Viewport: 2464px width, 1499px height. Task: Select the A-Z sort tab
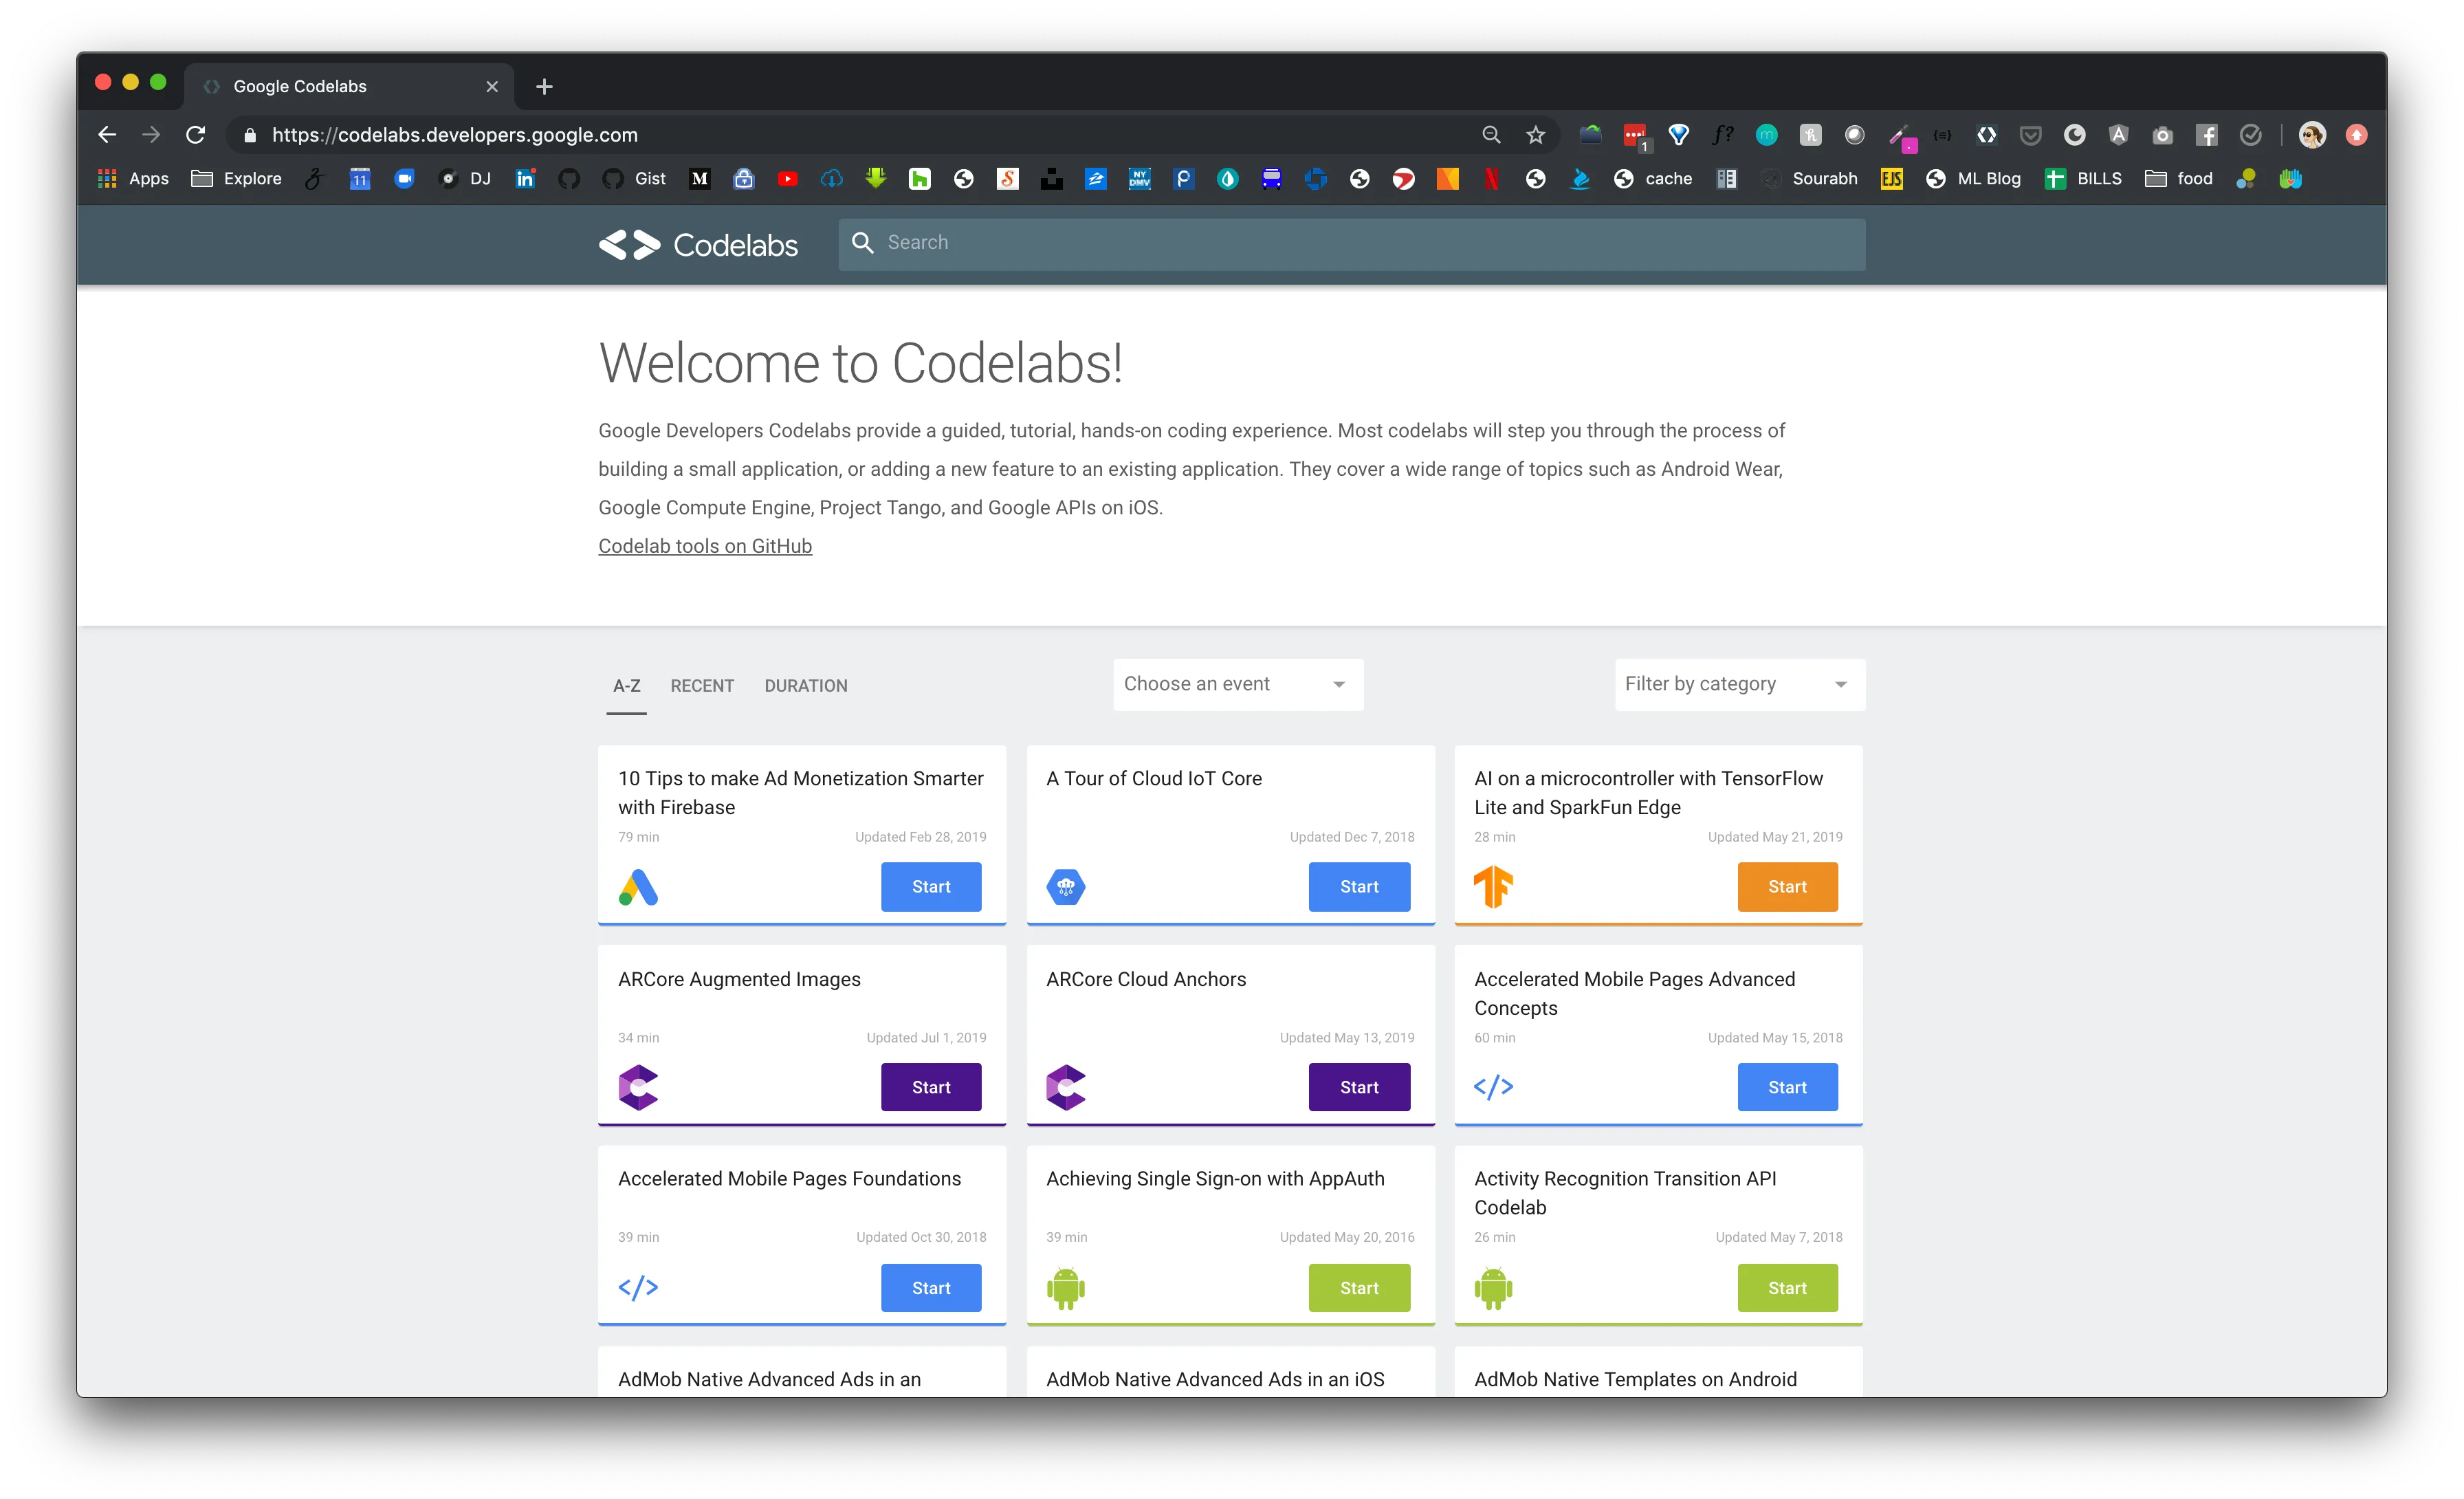point(626,686)
